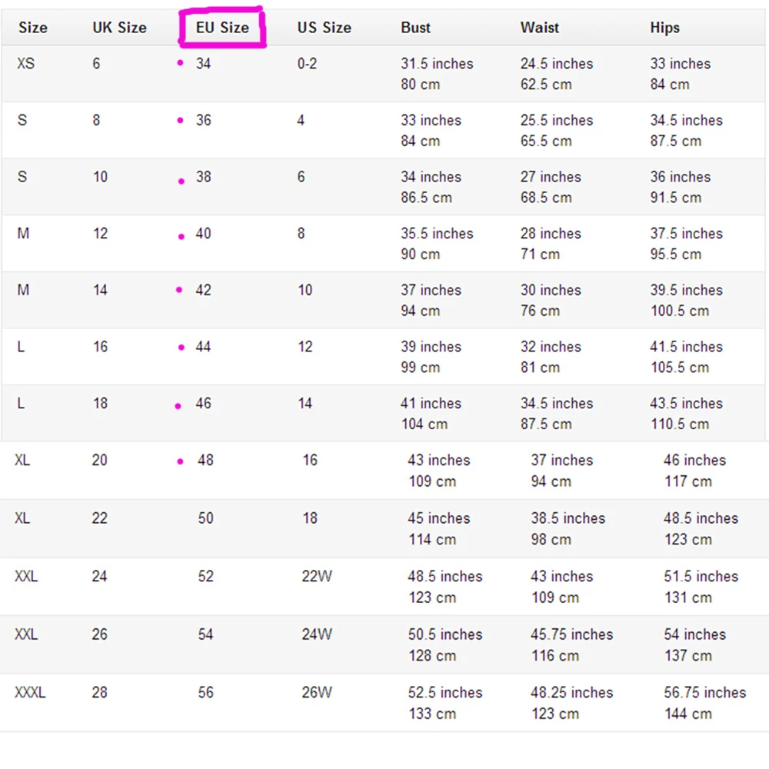Viewport: 769px width, 769px height.
Task: Click the 26W US size cell
Action: point(316,693)
